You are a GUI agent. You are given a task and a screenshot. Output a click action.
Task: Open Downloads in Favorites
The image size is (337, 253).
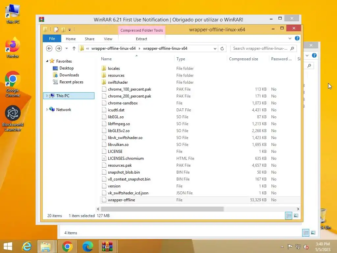(69, 75)
